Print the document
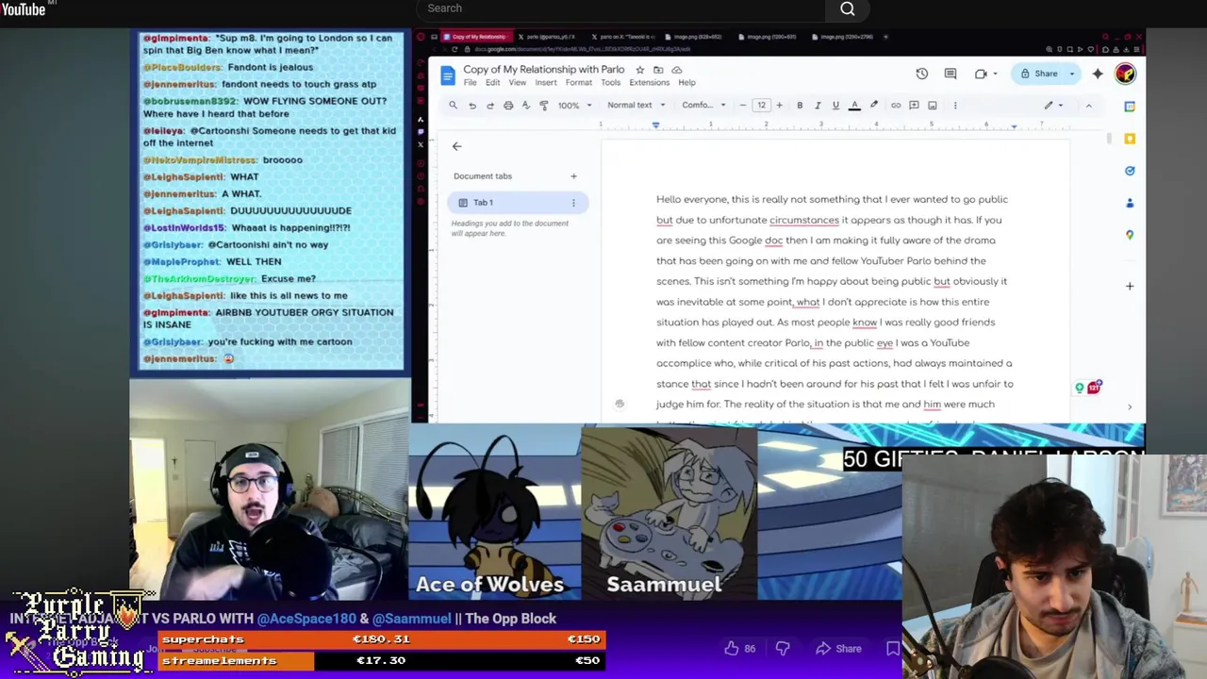This screenshot has height=679, width=1207. pyautogui.click(x=508, y=106)
